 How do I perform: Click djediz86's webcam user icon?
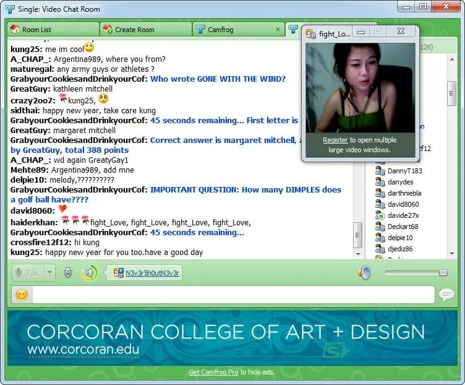pos(380,249)
